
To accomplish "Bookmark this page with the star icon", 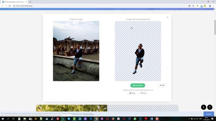I will point(193,6).
